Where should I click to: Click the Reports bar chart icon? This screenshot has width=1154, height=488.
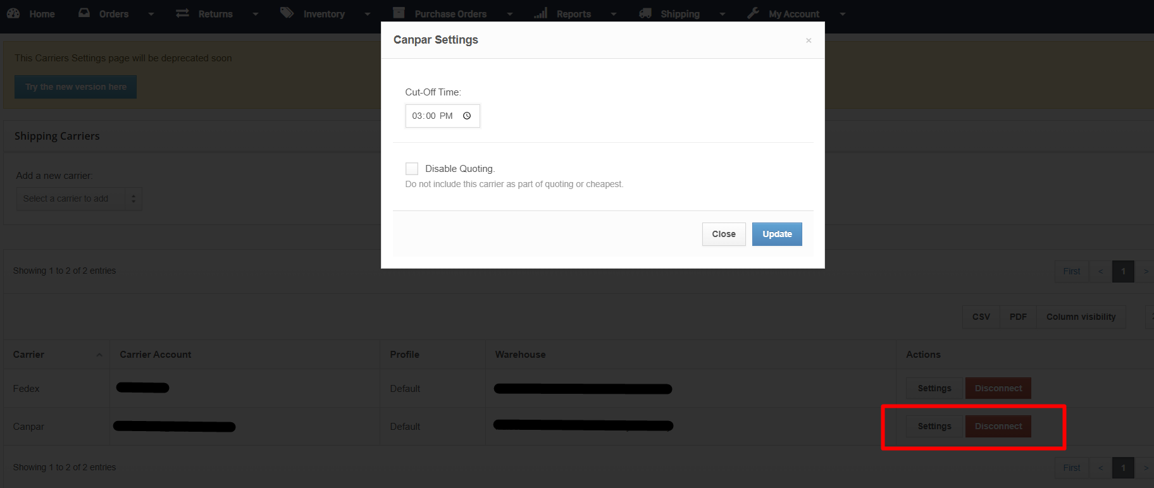tap(540, 13)
